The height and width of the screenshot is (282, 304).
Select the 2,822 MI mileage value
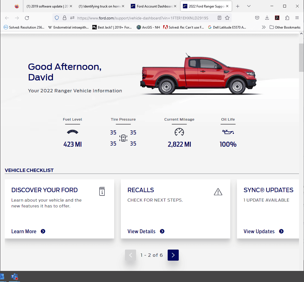(x=179, y=144)
